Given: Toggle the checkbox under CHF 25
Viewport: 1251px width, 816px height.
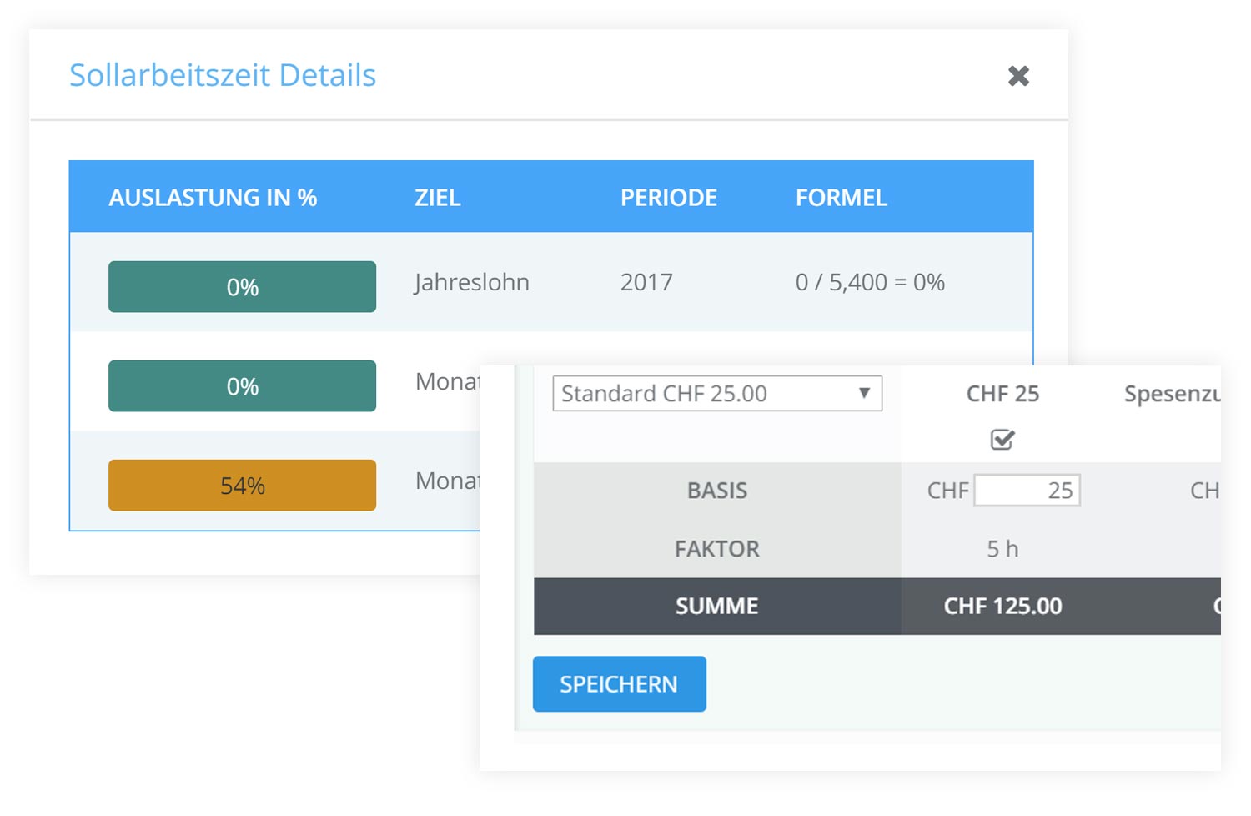Looking at the screenshot, I should pyautogui.click(x=1002, y=439).
